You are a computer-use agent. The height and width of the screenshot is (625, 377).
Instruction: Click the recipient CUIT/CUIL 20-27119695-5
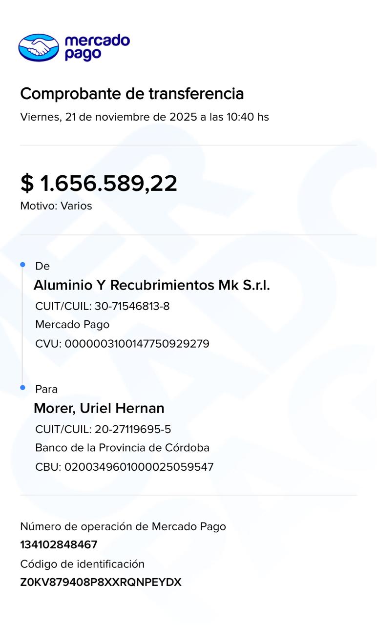click(103, 430)
